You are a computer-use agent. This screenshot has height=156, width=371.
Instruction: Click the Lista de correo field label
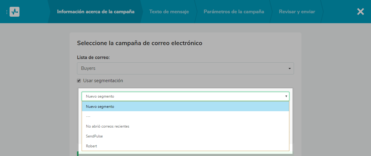[93, 57]
